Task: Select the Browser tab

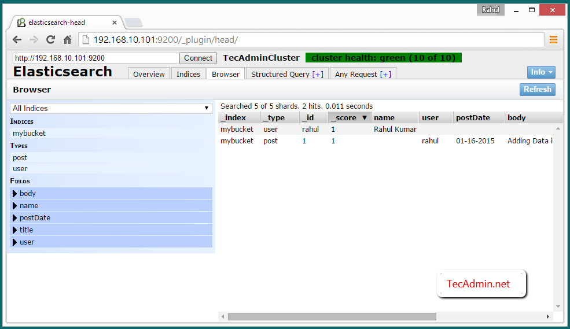Action: (226, 74)
